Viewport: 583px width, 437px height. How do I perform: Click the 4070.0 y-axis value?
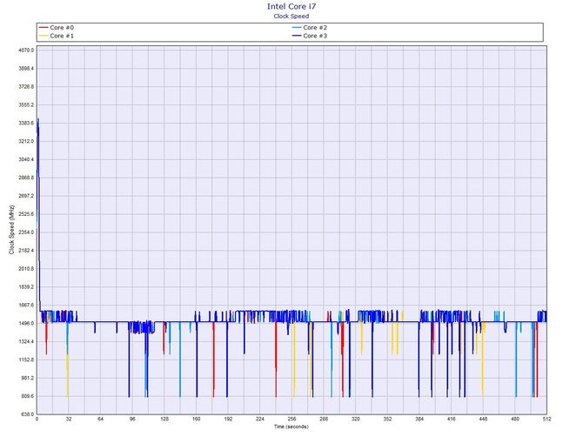pos(26,50)
